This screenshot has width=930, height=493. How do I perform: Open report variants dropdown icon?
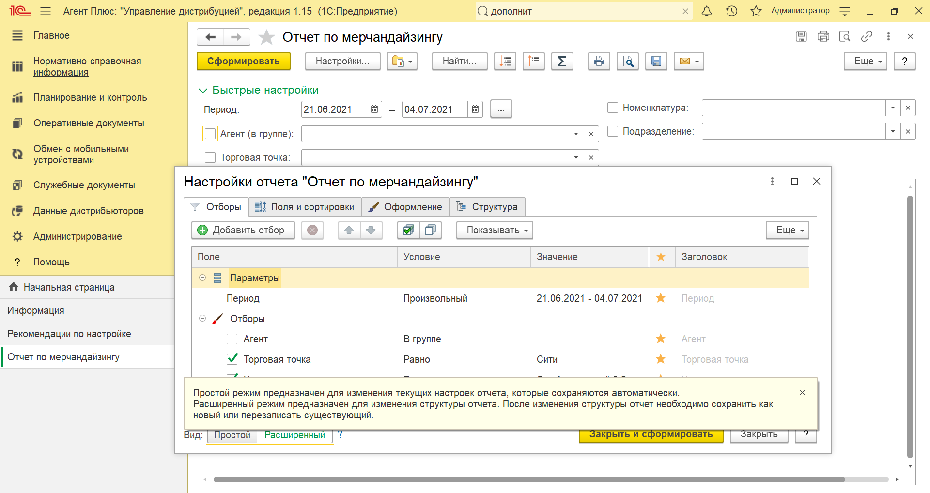[402, 61]
